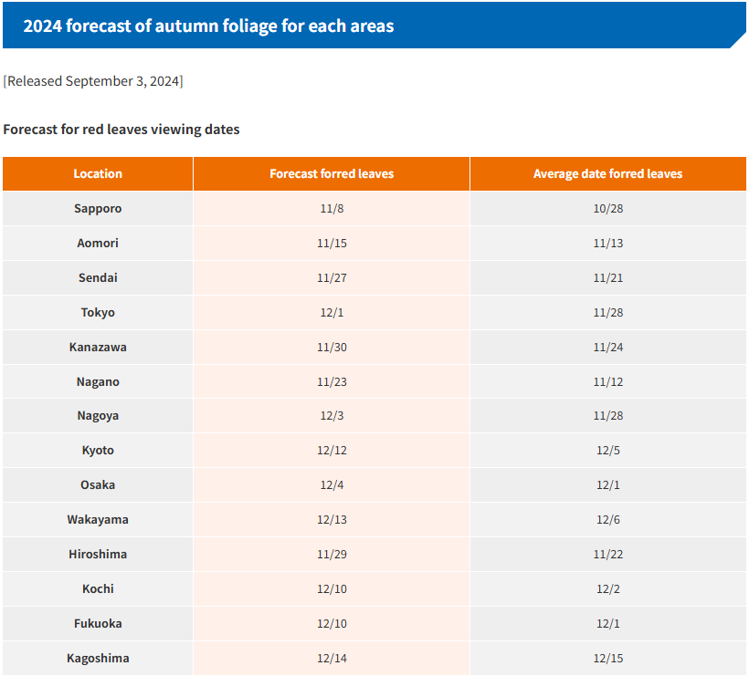
Task: Click the Aomori location cell
Action: 98,243
